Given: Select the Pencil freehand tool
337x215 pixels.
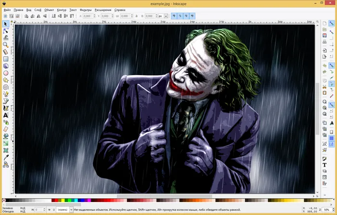Looking at the screenshot, I should 6,94.
